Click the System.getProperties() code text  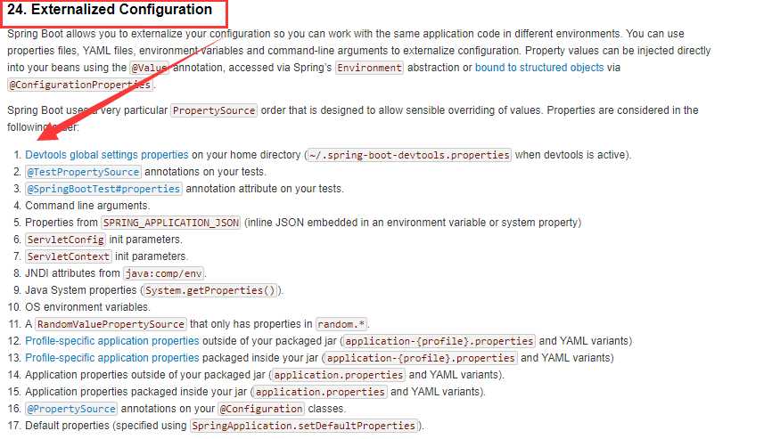212,290
